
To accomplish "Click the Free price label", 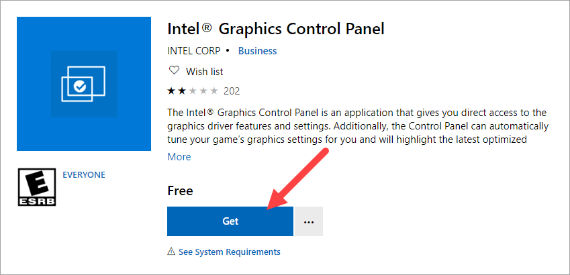I will coord(180,191).
